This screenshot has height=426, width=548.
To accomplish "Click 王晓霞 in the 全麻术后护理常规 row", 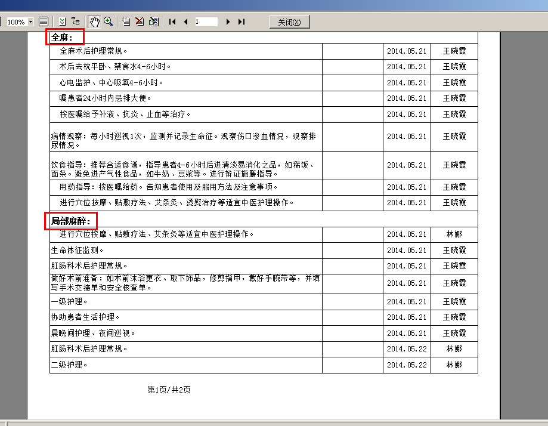I will coord(454,51).
